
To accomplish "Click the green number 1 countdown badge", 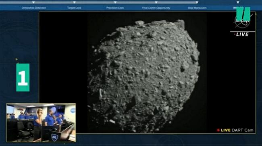I will [x=23, y=77].
